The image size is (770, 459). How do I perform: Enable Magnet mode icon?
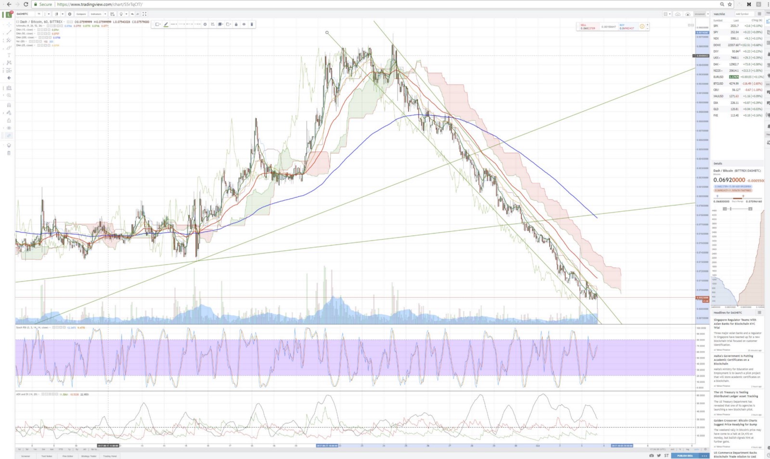(9, 105)
